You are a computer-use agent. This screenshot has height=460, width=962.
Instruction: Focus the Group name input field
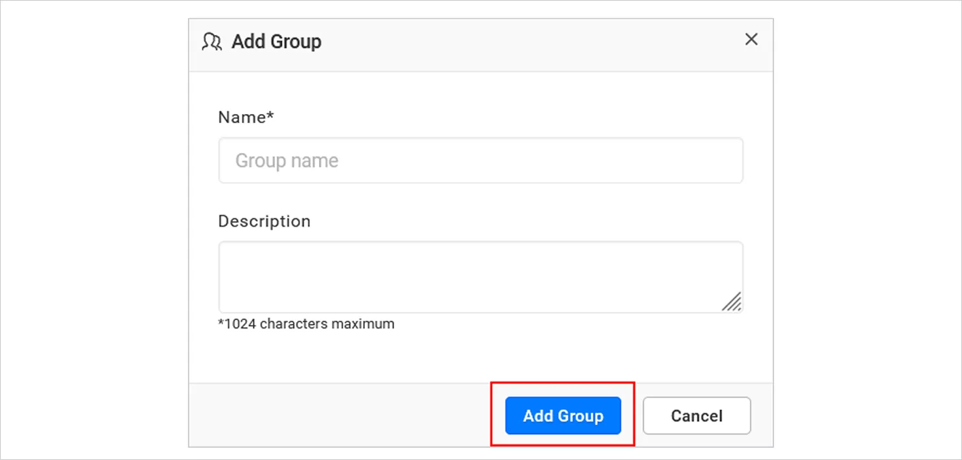click(x=480, y=160)
